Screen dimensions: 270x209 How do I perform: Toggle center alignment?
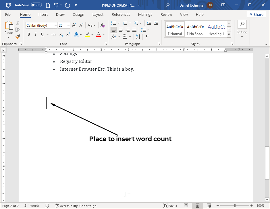click(x=121, y=30)
